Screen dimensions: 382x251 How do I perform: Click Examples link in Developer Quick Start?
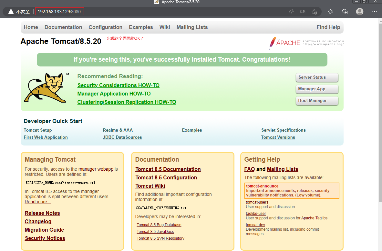[192, 130]
